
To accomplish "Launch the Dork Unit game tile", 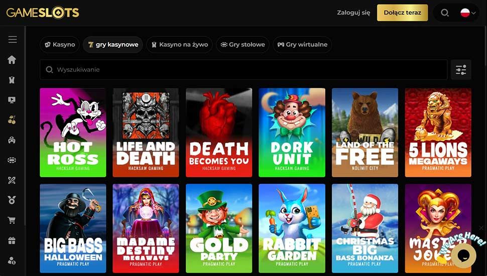I will coord(292,132).
